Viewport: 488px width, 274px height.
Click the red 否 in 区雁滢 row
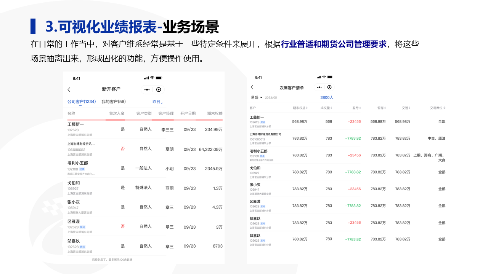(123, 226)
